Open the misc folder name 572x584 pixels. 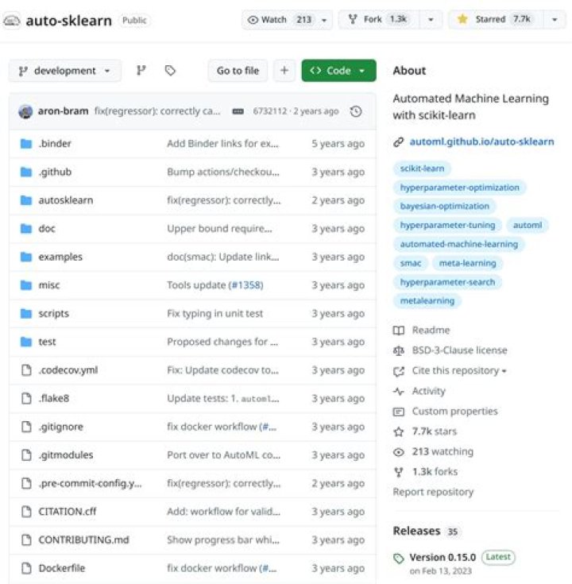pyautogui.click(x=48, y=285)
